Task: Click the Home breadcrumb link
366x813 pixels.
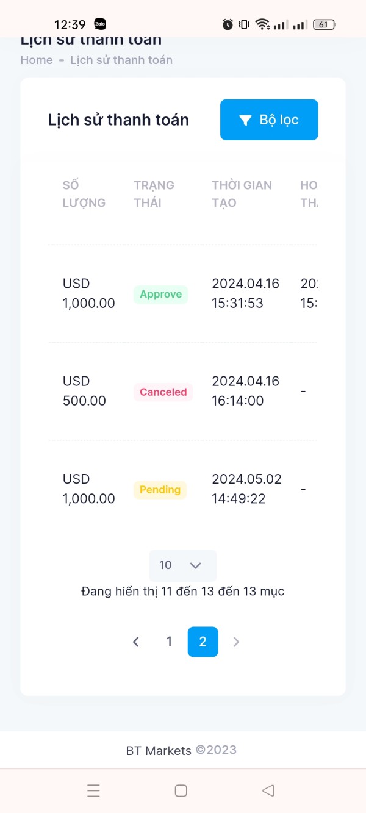Action: [x=37, y=60]
